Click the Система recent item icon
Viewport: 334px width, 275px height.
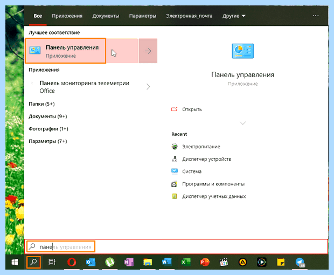pyautogui.click(x=175, y=171)
